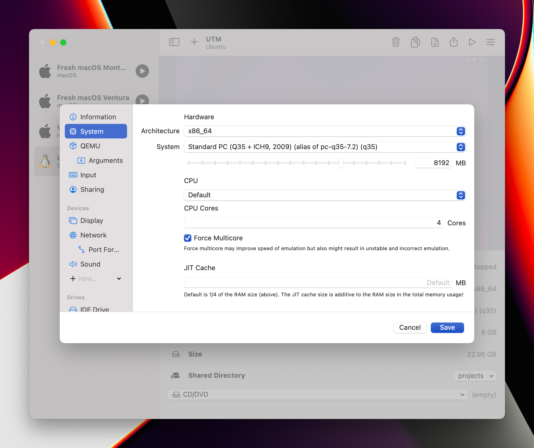Click the memory slider handle

(x=341, y=163)
